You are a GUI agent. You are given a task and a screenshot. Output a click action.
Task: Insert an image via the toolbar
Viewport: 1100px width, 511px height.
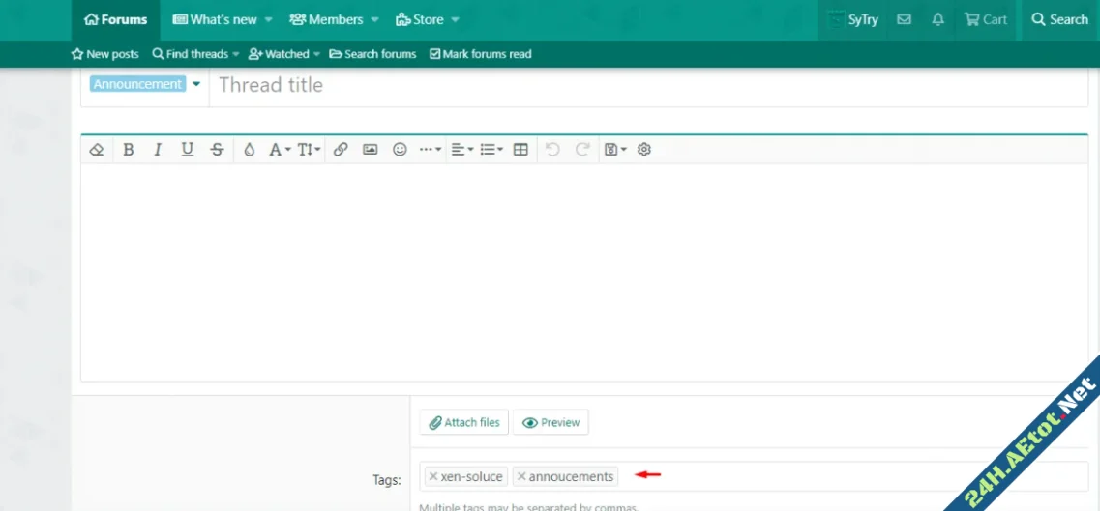click(x=370, y=150)
